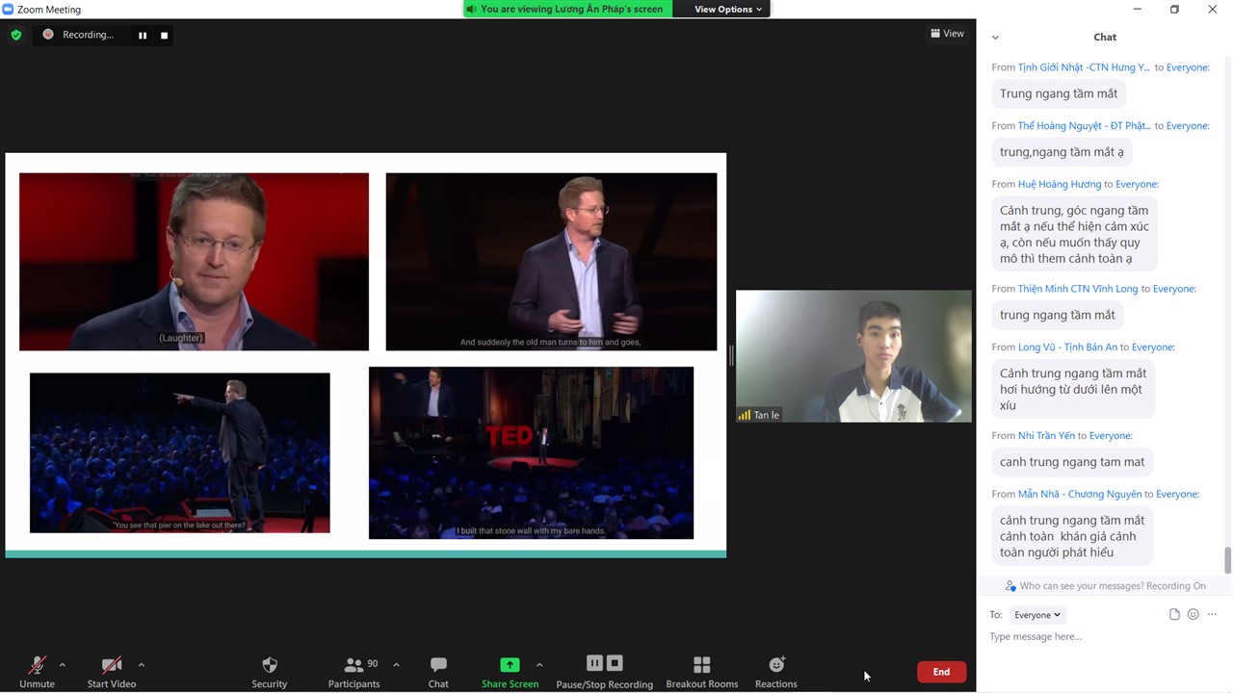1233x693 pixels.
Task: Open the View layout menu
Action: click(x=947, y=34)
